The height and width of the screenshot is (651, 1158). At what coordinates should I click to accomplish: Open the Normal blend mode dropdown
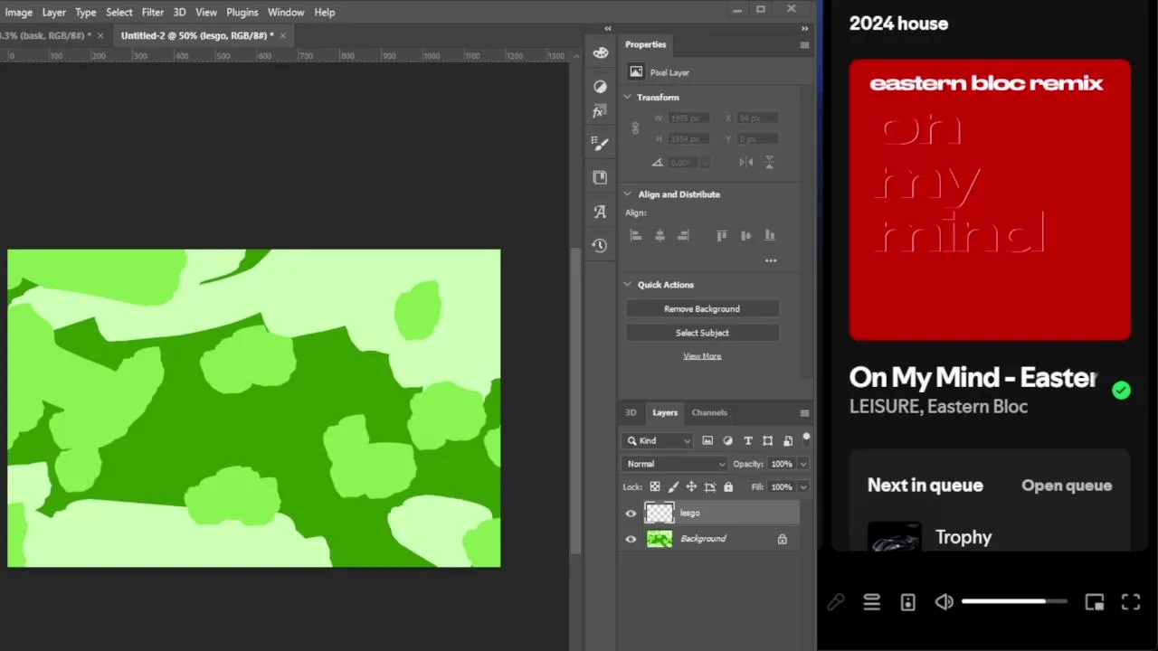[x=675, y=464]
